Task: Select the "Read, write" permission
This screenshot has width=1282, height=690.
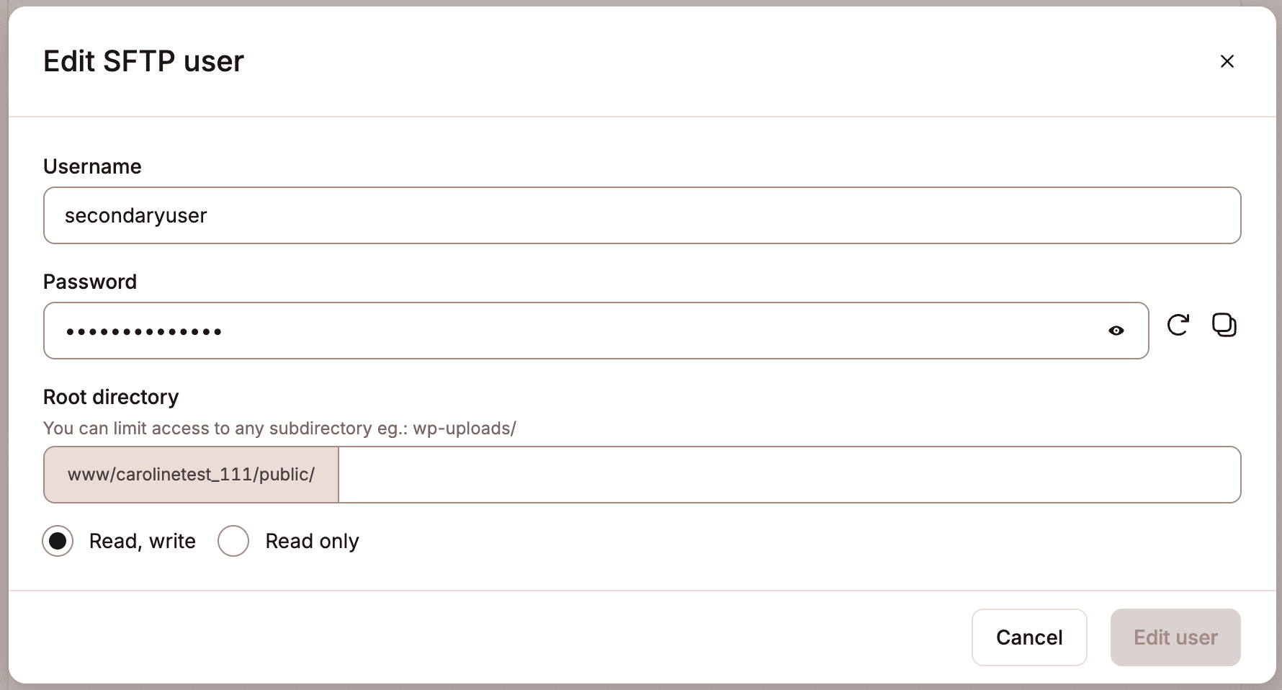Action: point(58,541)
